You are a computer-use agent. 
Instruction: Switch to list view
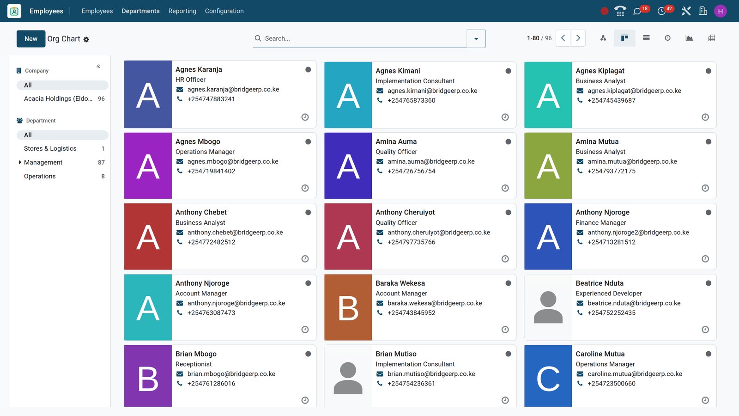click(x=646, y=38)
